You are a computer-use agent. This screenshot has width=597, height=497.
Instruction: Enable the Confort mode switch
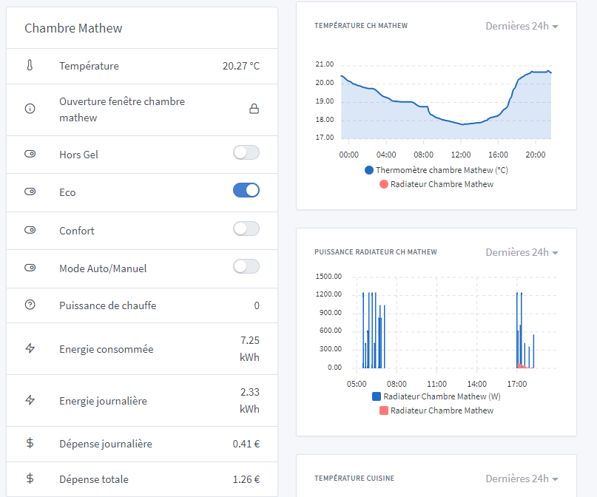246,229
